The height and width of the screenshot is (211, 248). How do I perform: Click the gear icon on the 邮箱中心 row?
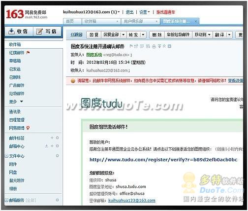click(x=57, y=146)
